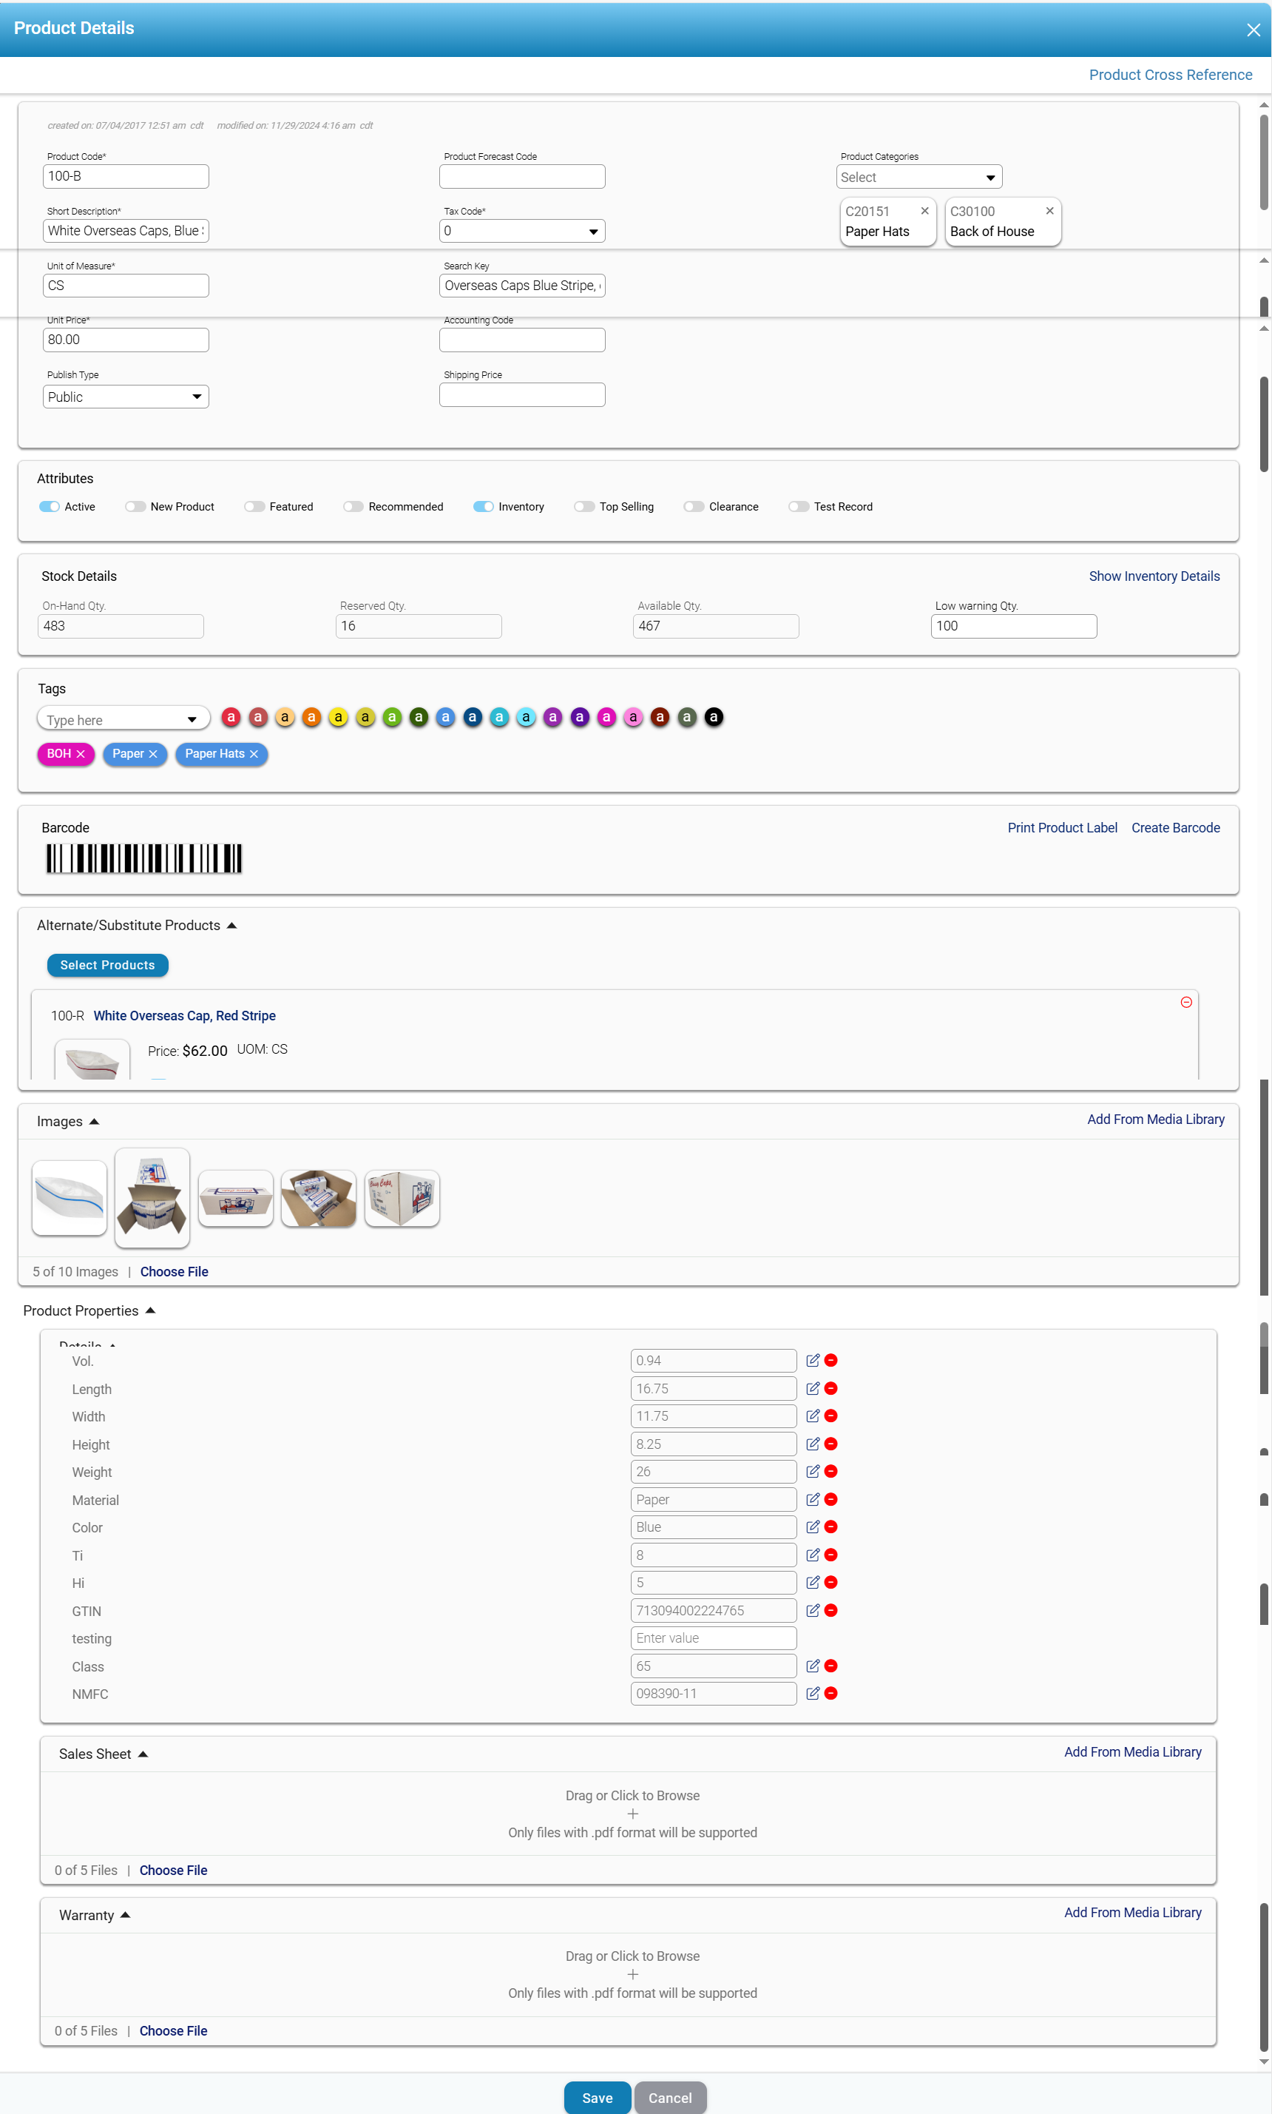Remove the Weight property with red icon
The width and height of the screenshot is (1272, 2114).
(830, 1472)
